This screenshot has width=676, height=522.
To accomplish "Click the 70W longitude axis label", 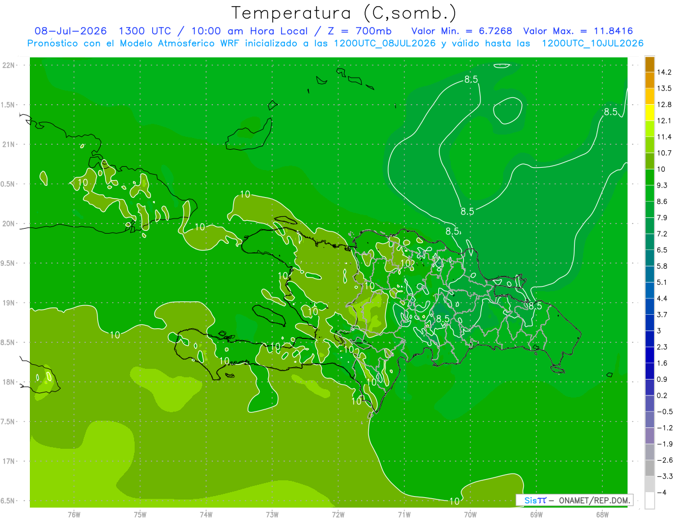I will pos(470,515).
